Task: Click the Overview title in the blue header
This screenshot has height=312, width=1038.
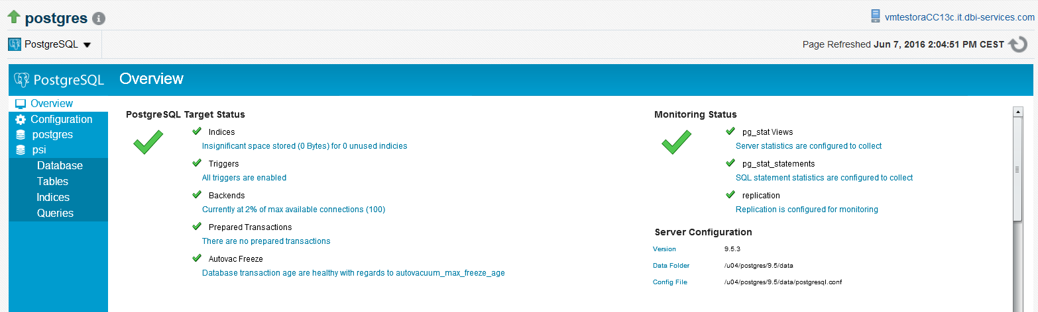Action: point(151,79)
